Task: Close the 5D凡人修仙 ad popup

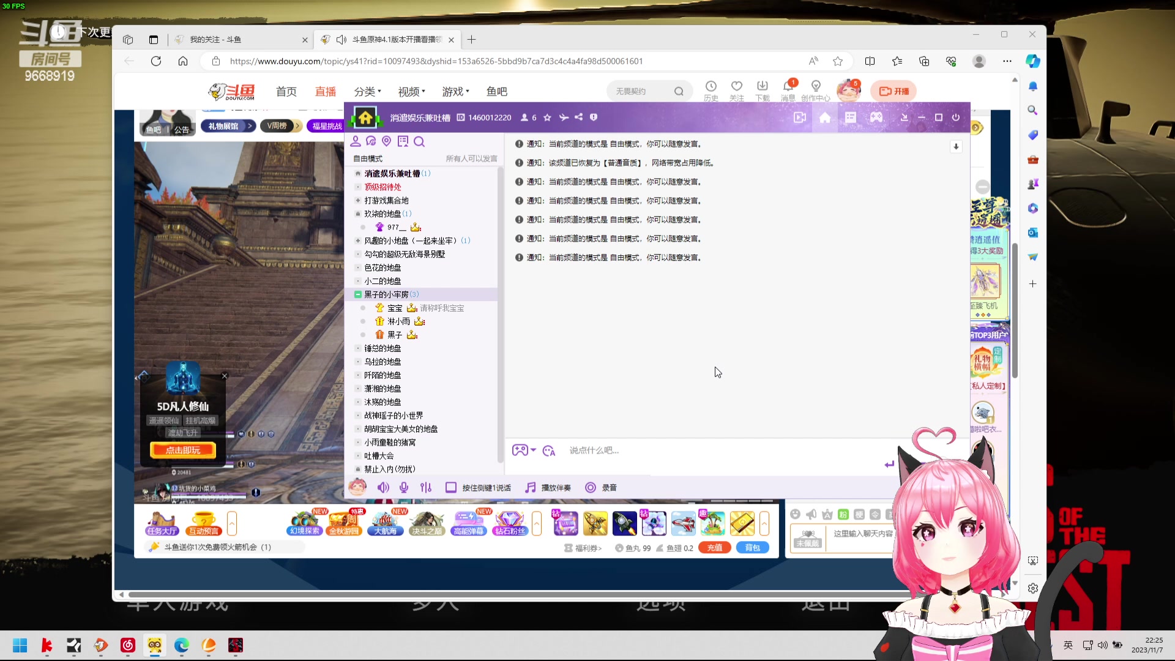Action: [225, 376]
